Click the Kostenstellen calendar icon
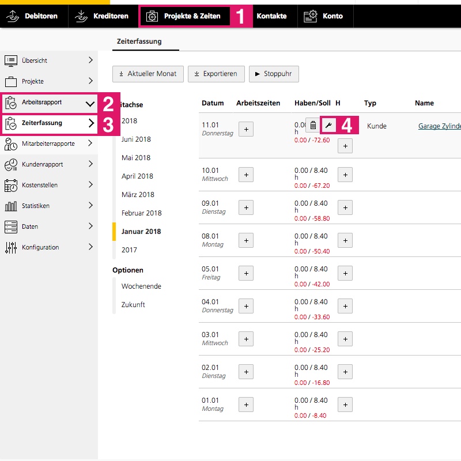461x461 pixels. 11,185
